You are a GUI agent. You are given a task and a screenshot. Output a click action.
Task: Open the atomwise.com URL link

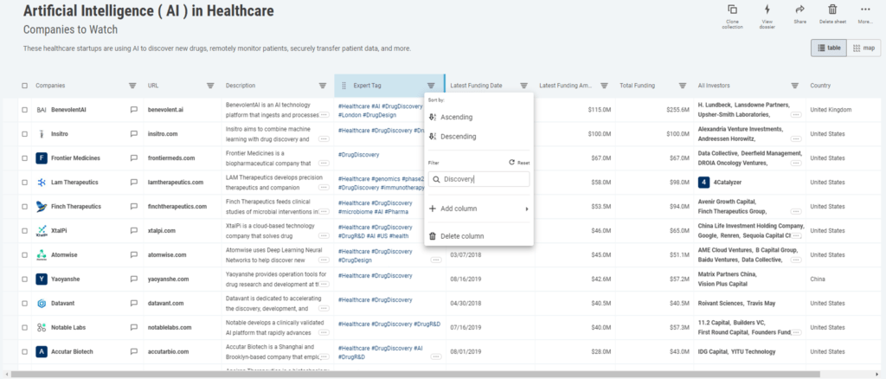click(167, 254)
